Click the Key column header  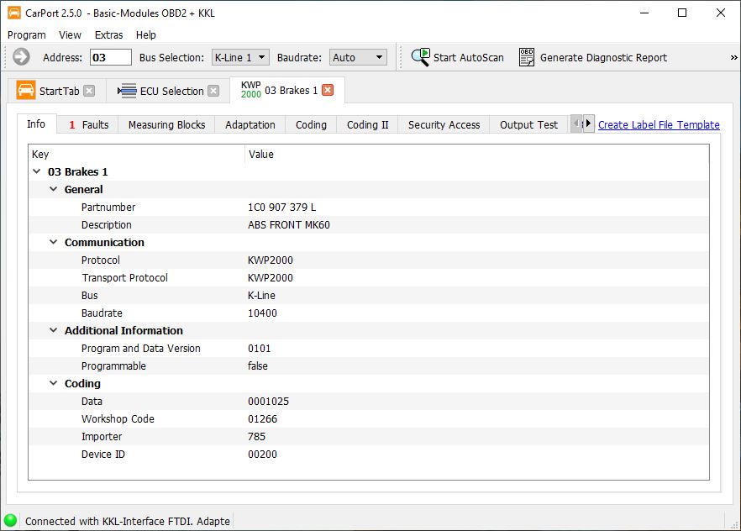pyautogui.click(x=137, y=154)
